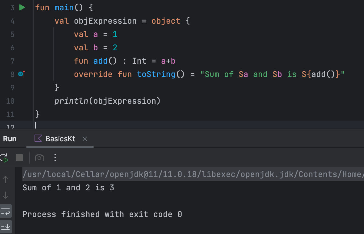
Task: Toggle soft-wrap in the console
Action: (6, 211)
